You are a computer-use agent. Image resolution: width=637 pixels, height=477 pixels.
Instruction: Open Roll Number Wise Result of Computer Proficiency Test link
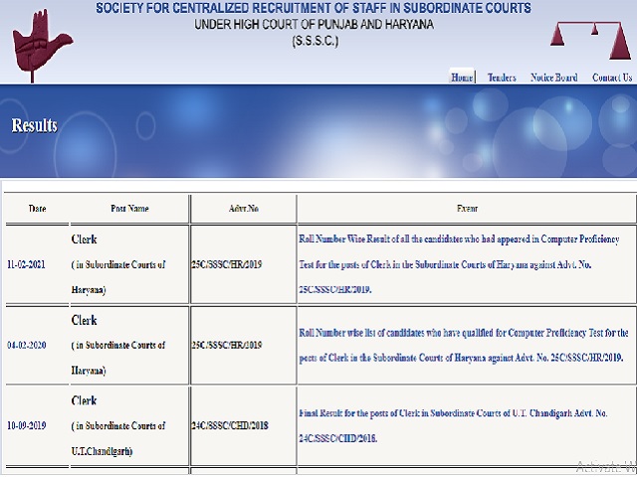pos(459,264)
